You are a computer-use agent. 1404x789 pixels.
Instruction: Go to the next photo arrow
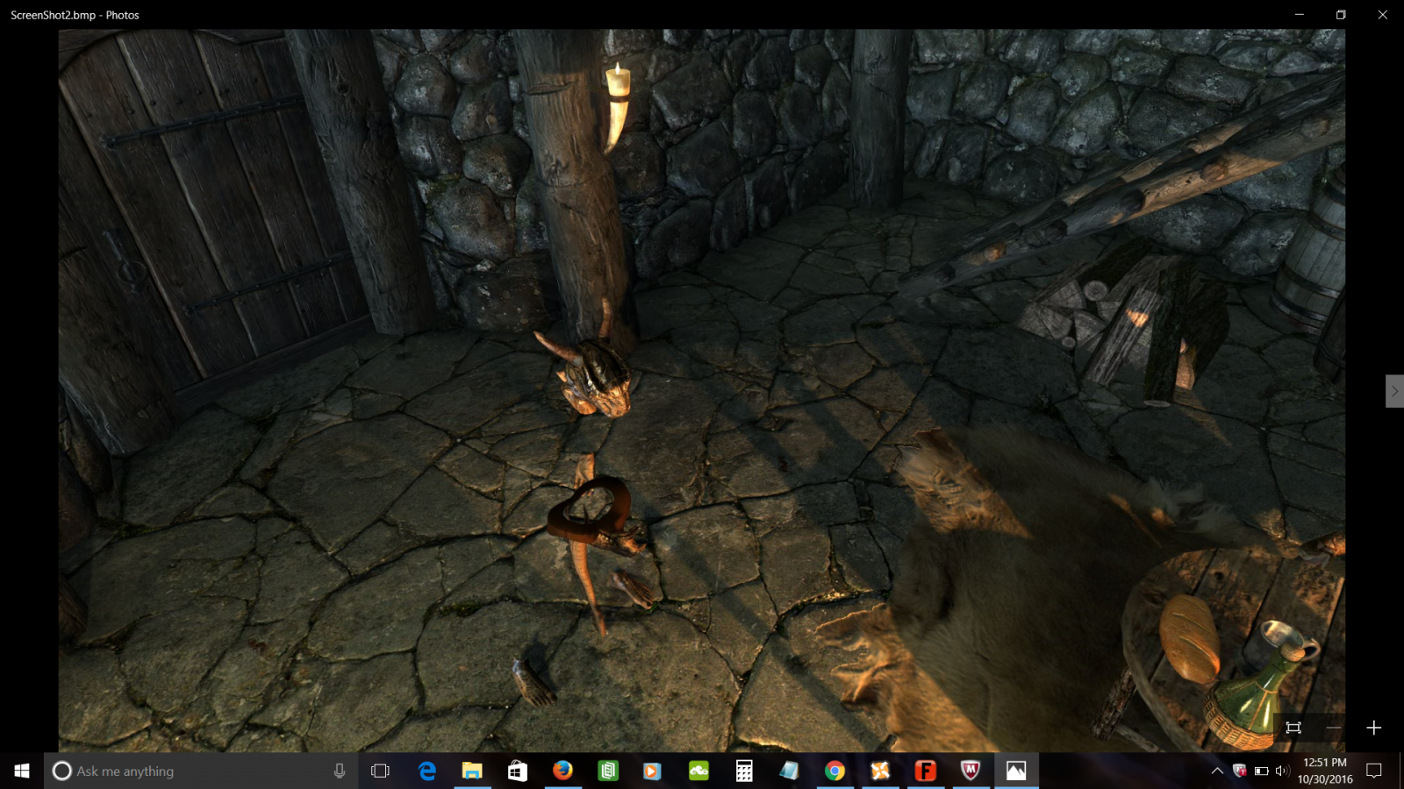click(1394, 391)
